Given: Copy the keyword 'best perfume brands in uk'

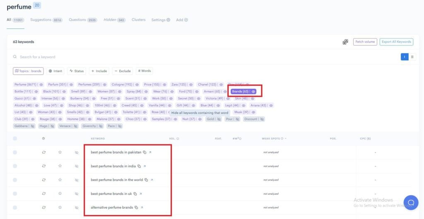Looking at the screenshot, I should [x=135, y=194].
